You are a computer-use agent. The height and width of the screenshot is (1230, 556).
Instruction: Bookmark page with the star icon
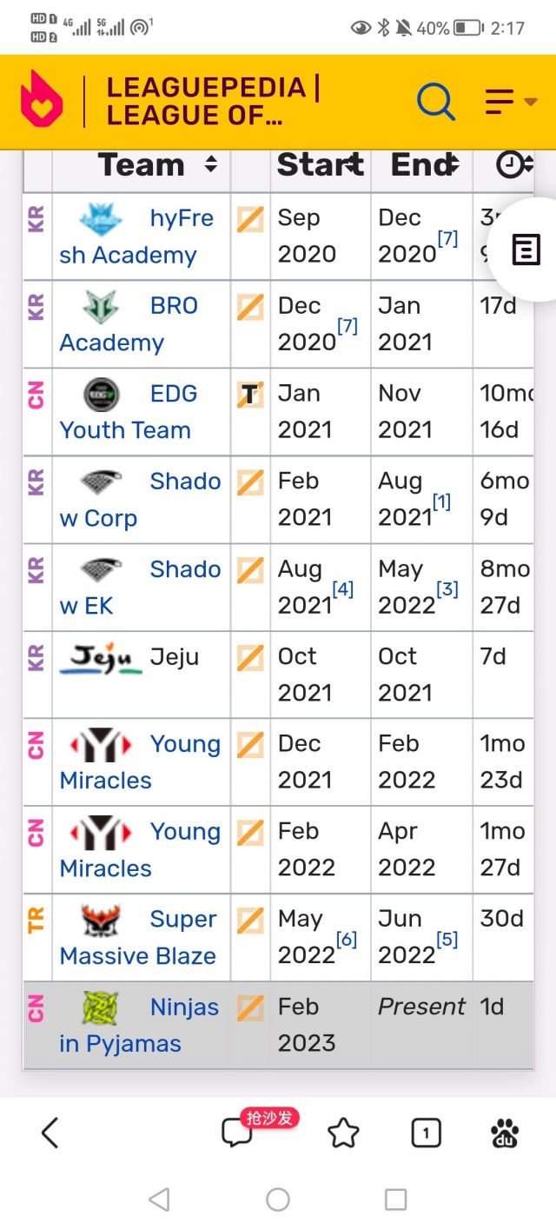coord(343,1133)
